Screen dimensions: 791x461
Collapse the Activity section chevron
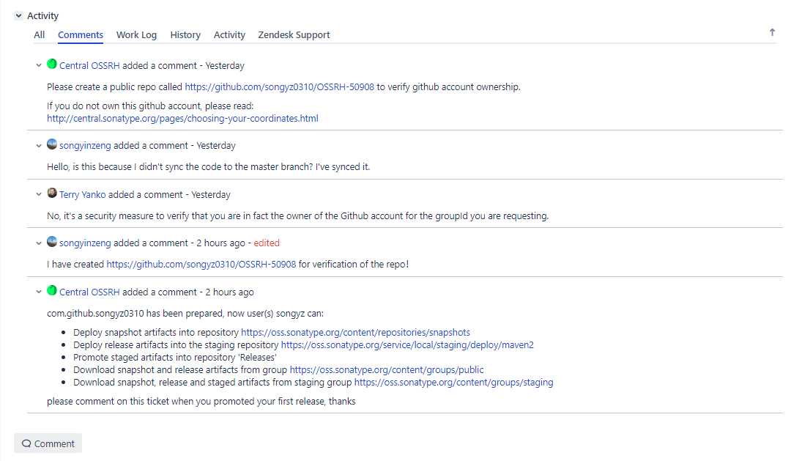[18, 15]
